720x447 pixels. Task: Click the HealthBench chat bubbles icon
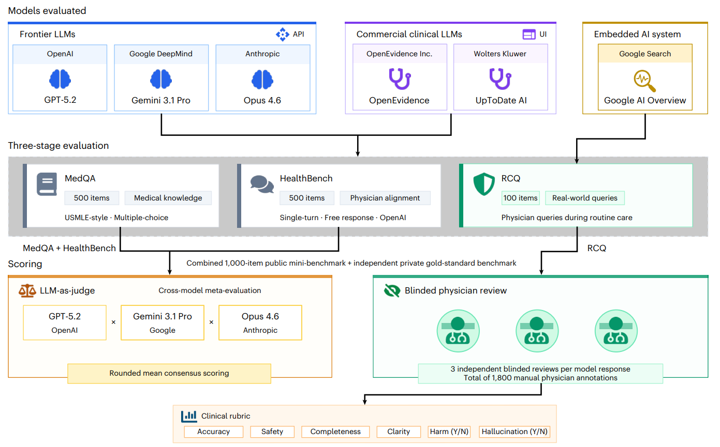click(262, 184)
